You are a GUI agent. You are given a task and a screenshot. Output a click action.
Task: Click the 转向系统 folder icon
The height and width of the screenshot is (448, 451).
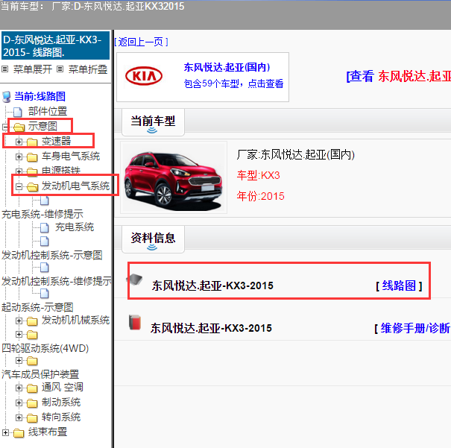click(x=32, y=418)
